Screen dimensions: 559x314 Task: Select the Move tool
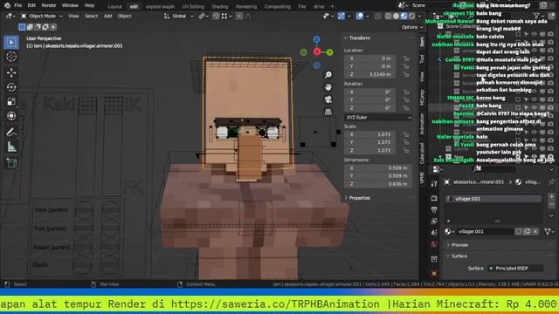pyautogui.click(x=11, y=72)
